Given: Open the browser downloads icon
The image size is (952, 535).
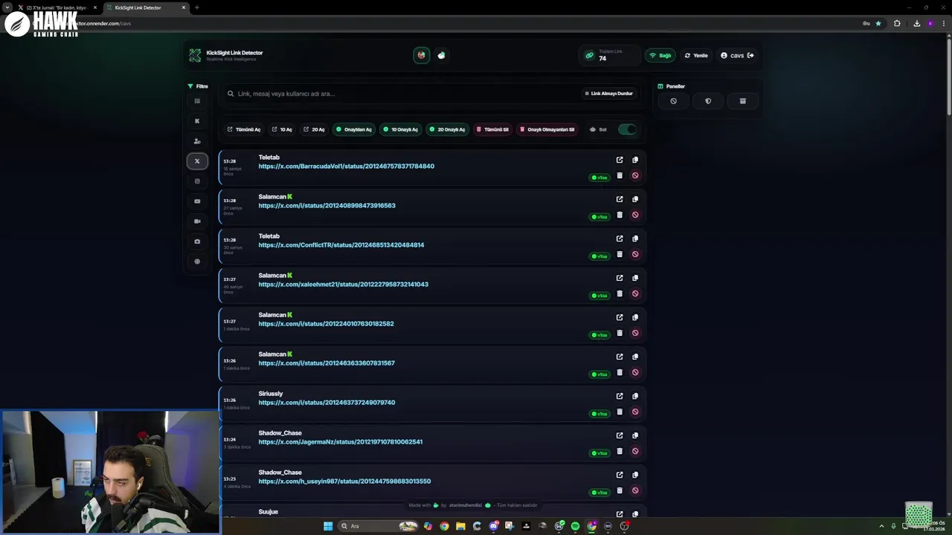Looking at the screenshot, I should pos(916,23).
